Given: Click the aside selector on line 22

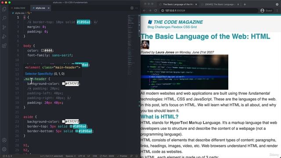Looking at the screenshot, I should point(28,117).
